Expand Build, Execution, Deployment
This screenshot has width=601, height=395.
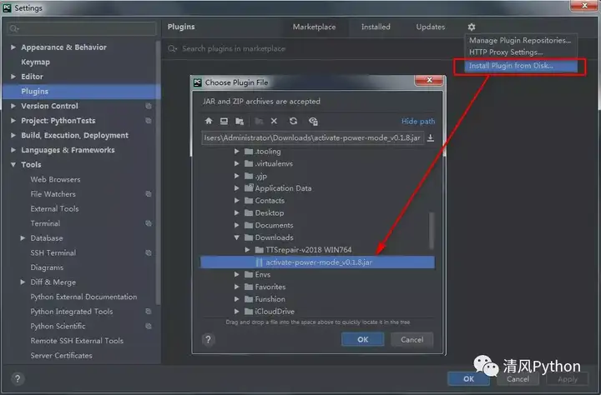click(x=13, y=135)
